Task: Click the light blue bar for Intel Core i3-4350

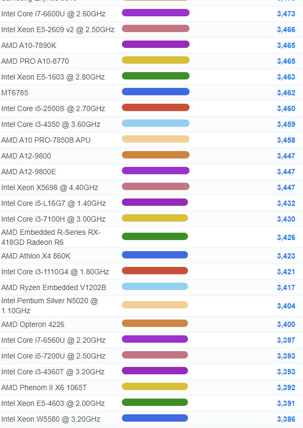Action: click(155, 123)
